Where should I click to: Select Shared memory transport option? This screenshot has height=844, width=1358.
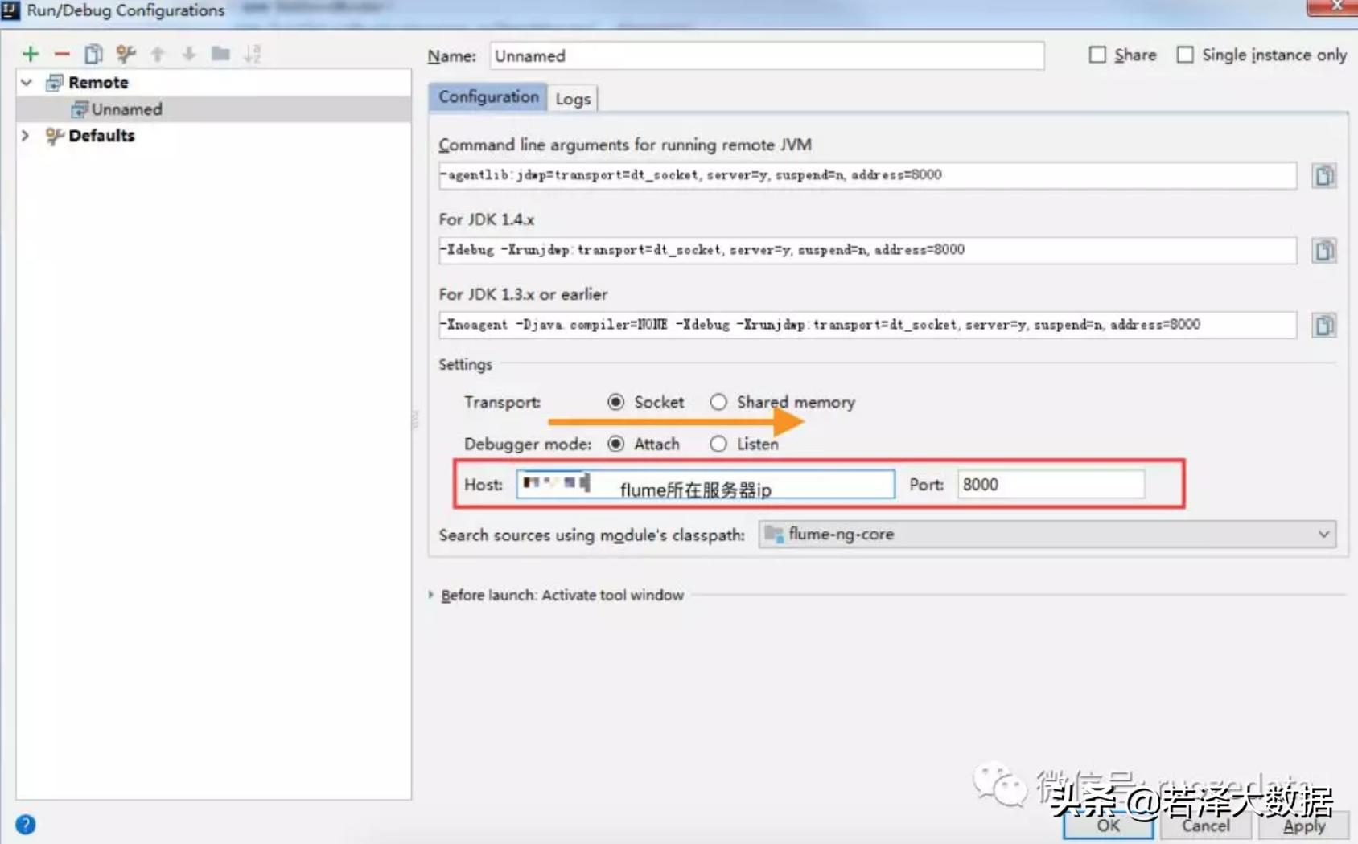tap(718, 402)
